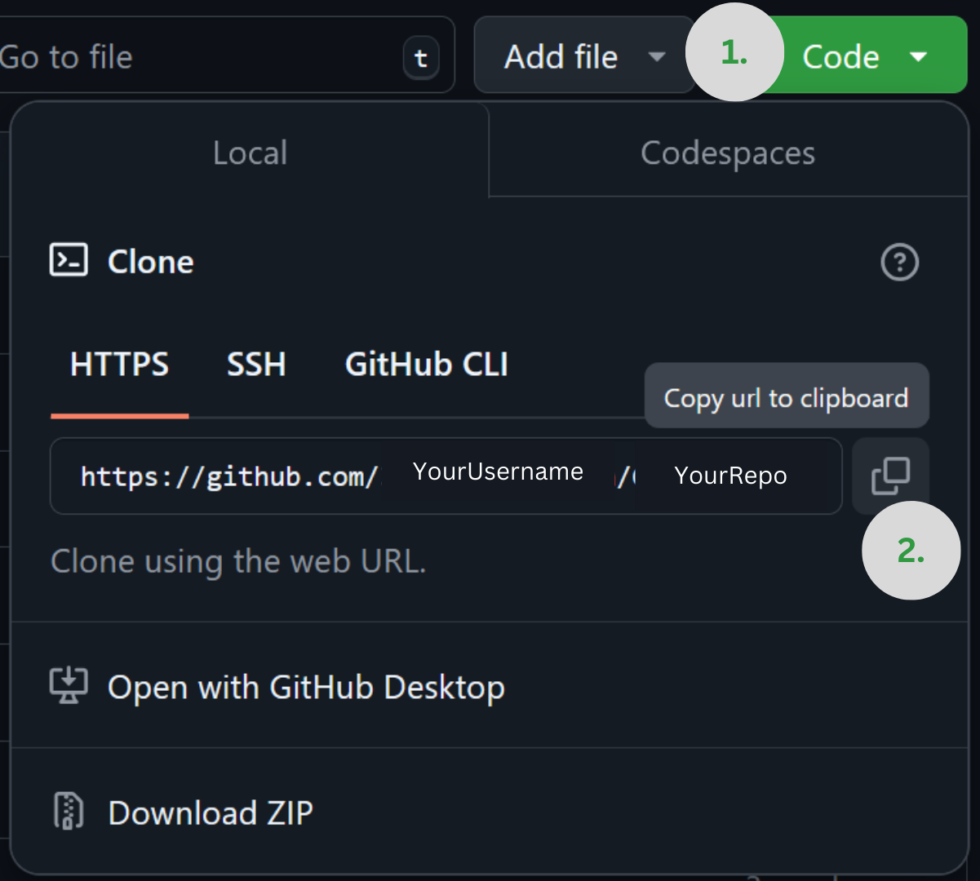Click the 't' shortcut key badge
This screenshot has width=980, height=881.
click(421, 58)
